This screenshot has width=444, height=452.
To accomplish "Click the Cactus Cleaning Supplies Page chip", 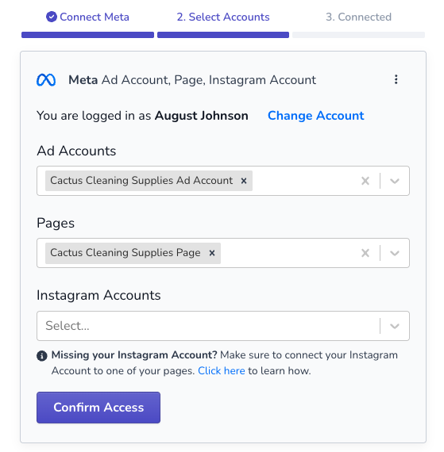I will tap(125, 253).
